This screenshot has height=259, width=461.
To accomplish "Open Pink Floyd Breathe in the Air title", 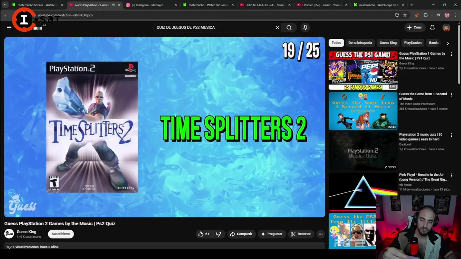I will [x=423, y=177].
